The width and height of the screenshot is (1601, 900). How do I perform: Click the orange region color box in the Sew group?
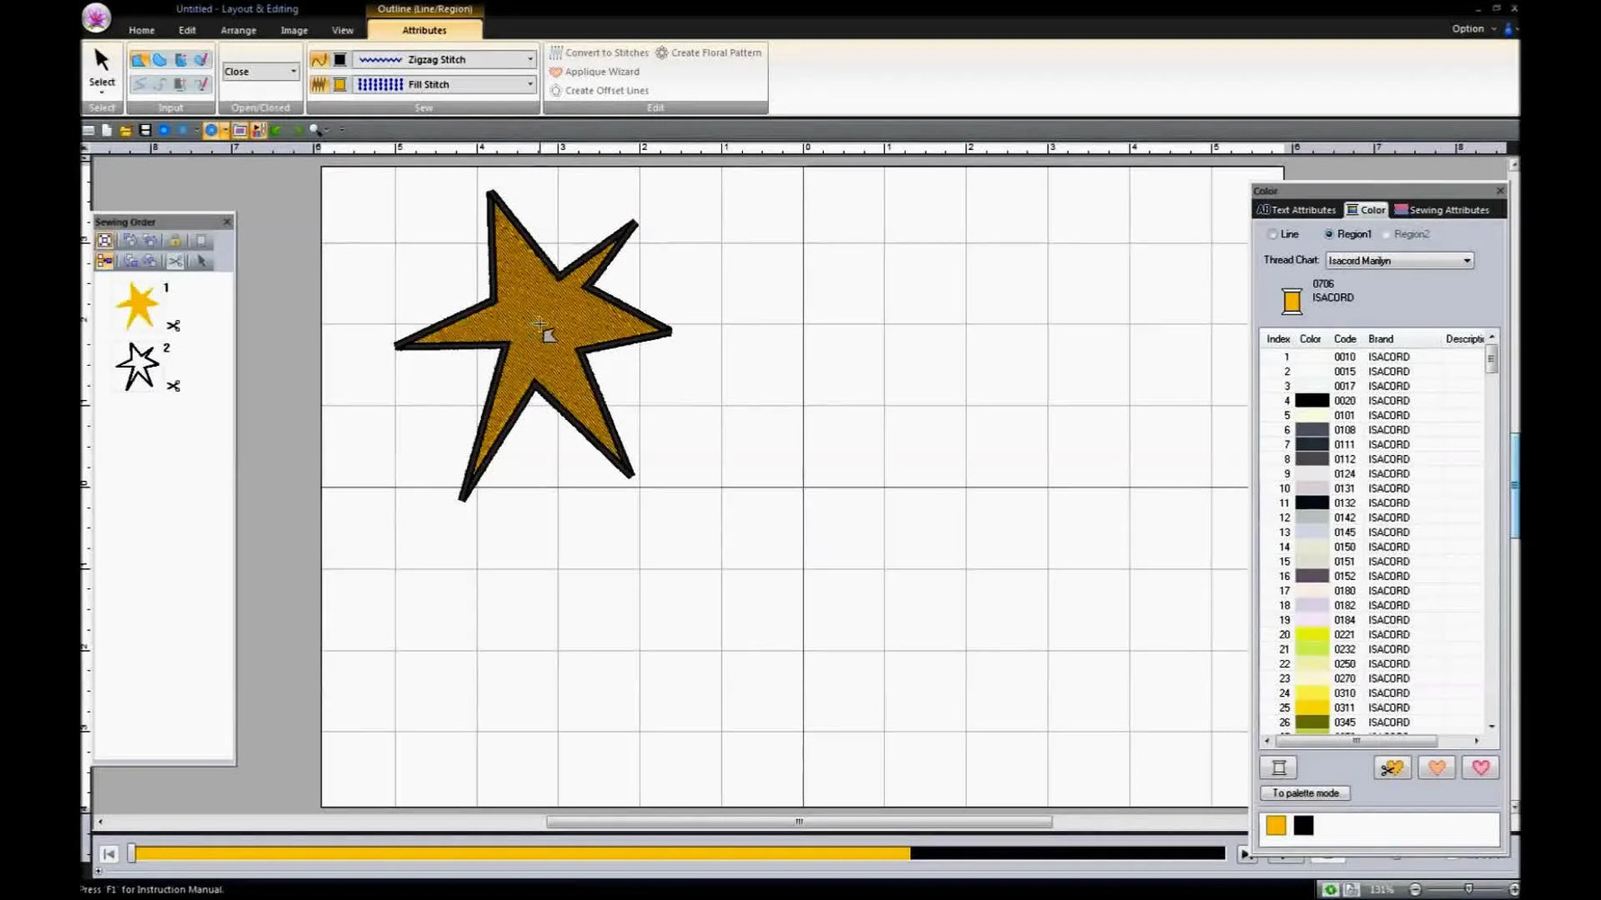[340, 85]
